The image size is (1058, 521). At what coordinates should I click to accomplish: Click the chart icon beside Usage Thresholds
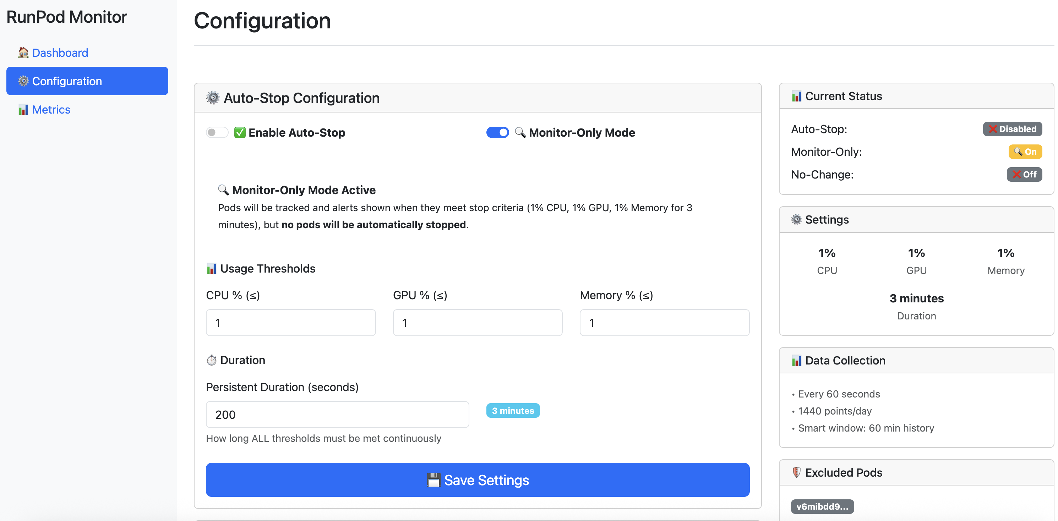point(212,269)
